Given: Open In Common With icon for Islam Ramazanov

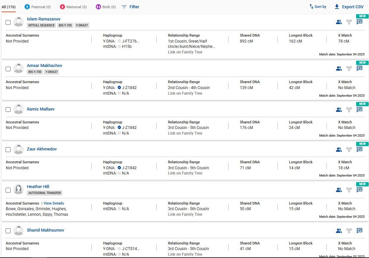Looking at the screenshot, I should click(x=339, y=22).
